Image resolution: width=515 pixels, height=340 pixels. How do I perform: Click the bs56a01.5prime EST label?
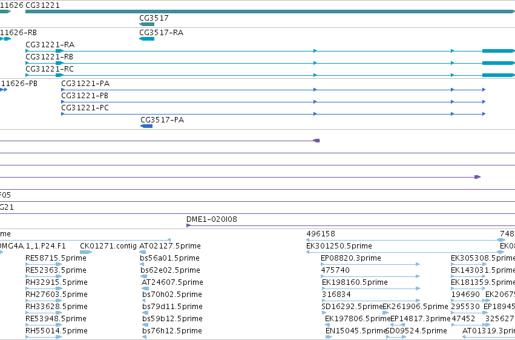169,258
